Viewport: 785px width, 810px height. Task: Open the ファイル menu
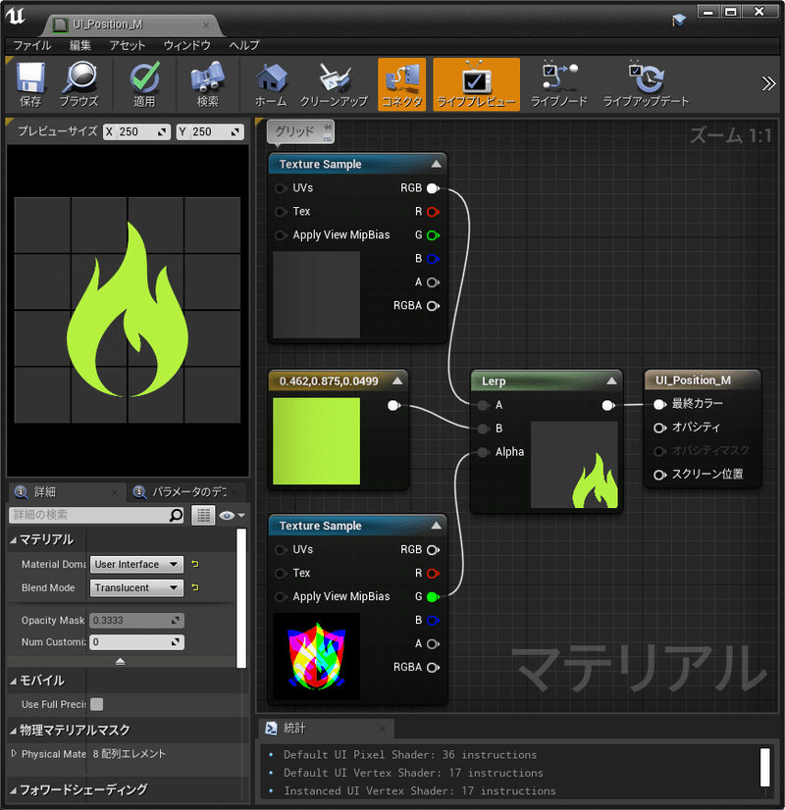tap(32, 45)
